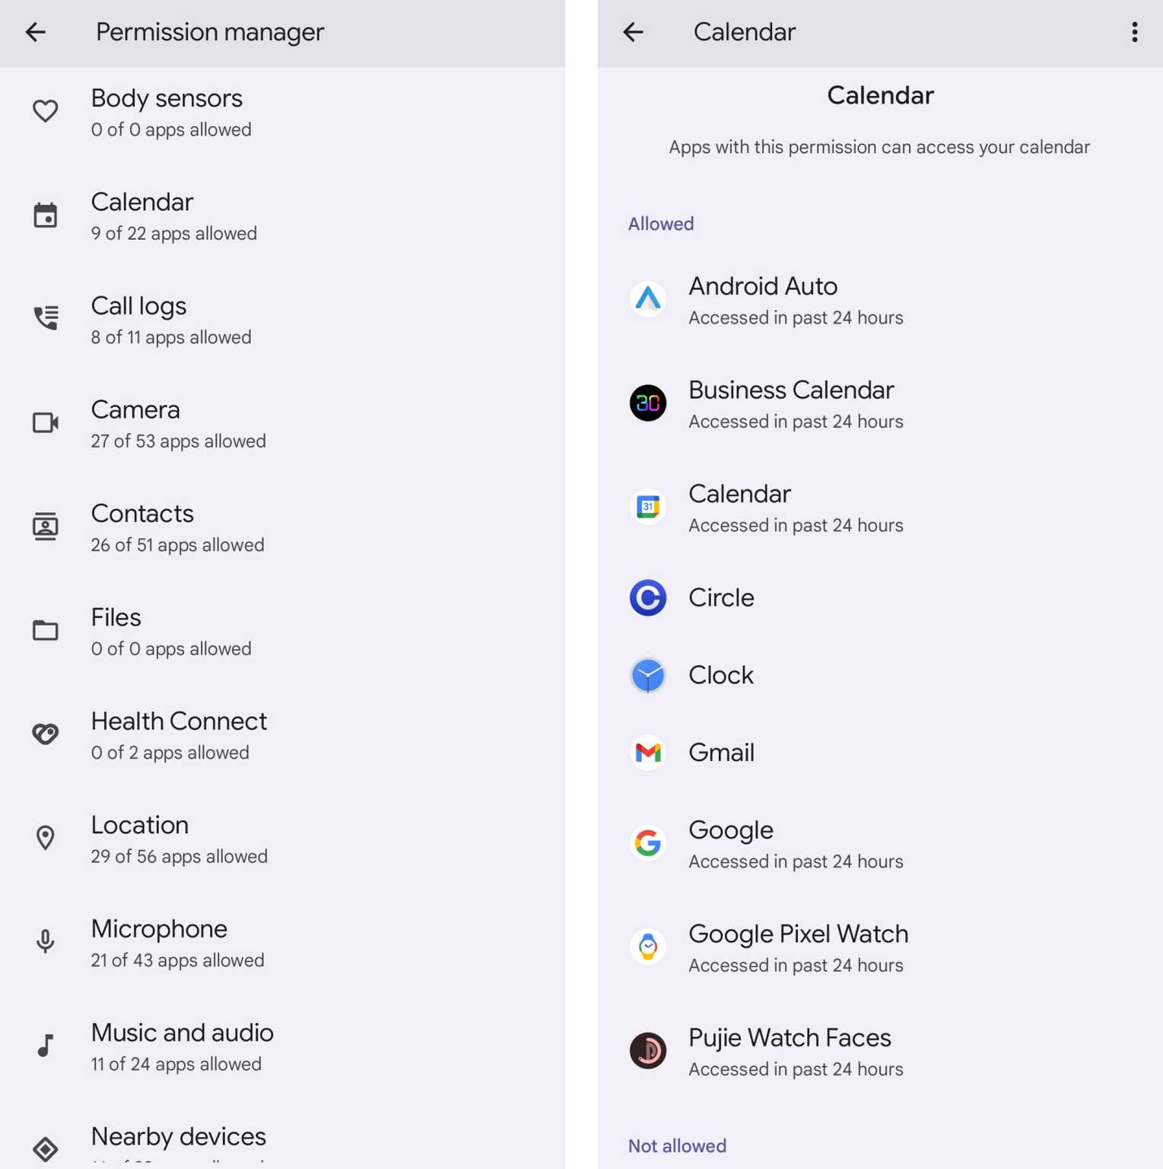Go back from Permission manager screen

click(x=36, y=32)
